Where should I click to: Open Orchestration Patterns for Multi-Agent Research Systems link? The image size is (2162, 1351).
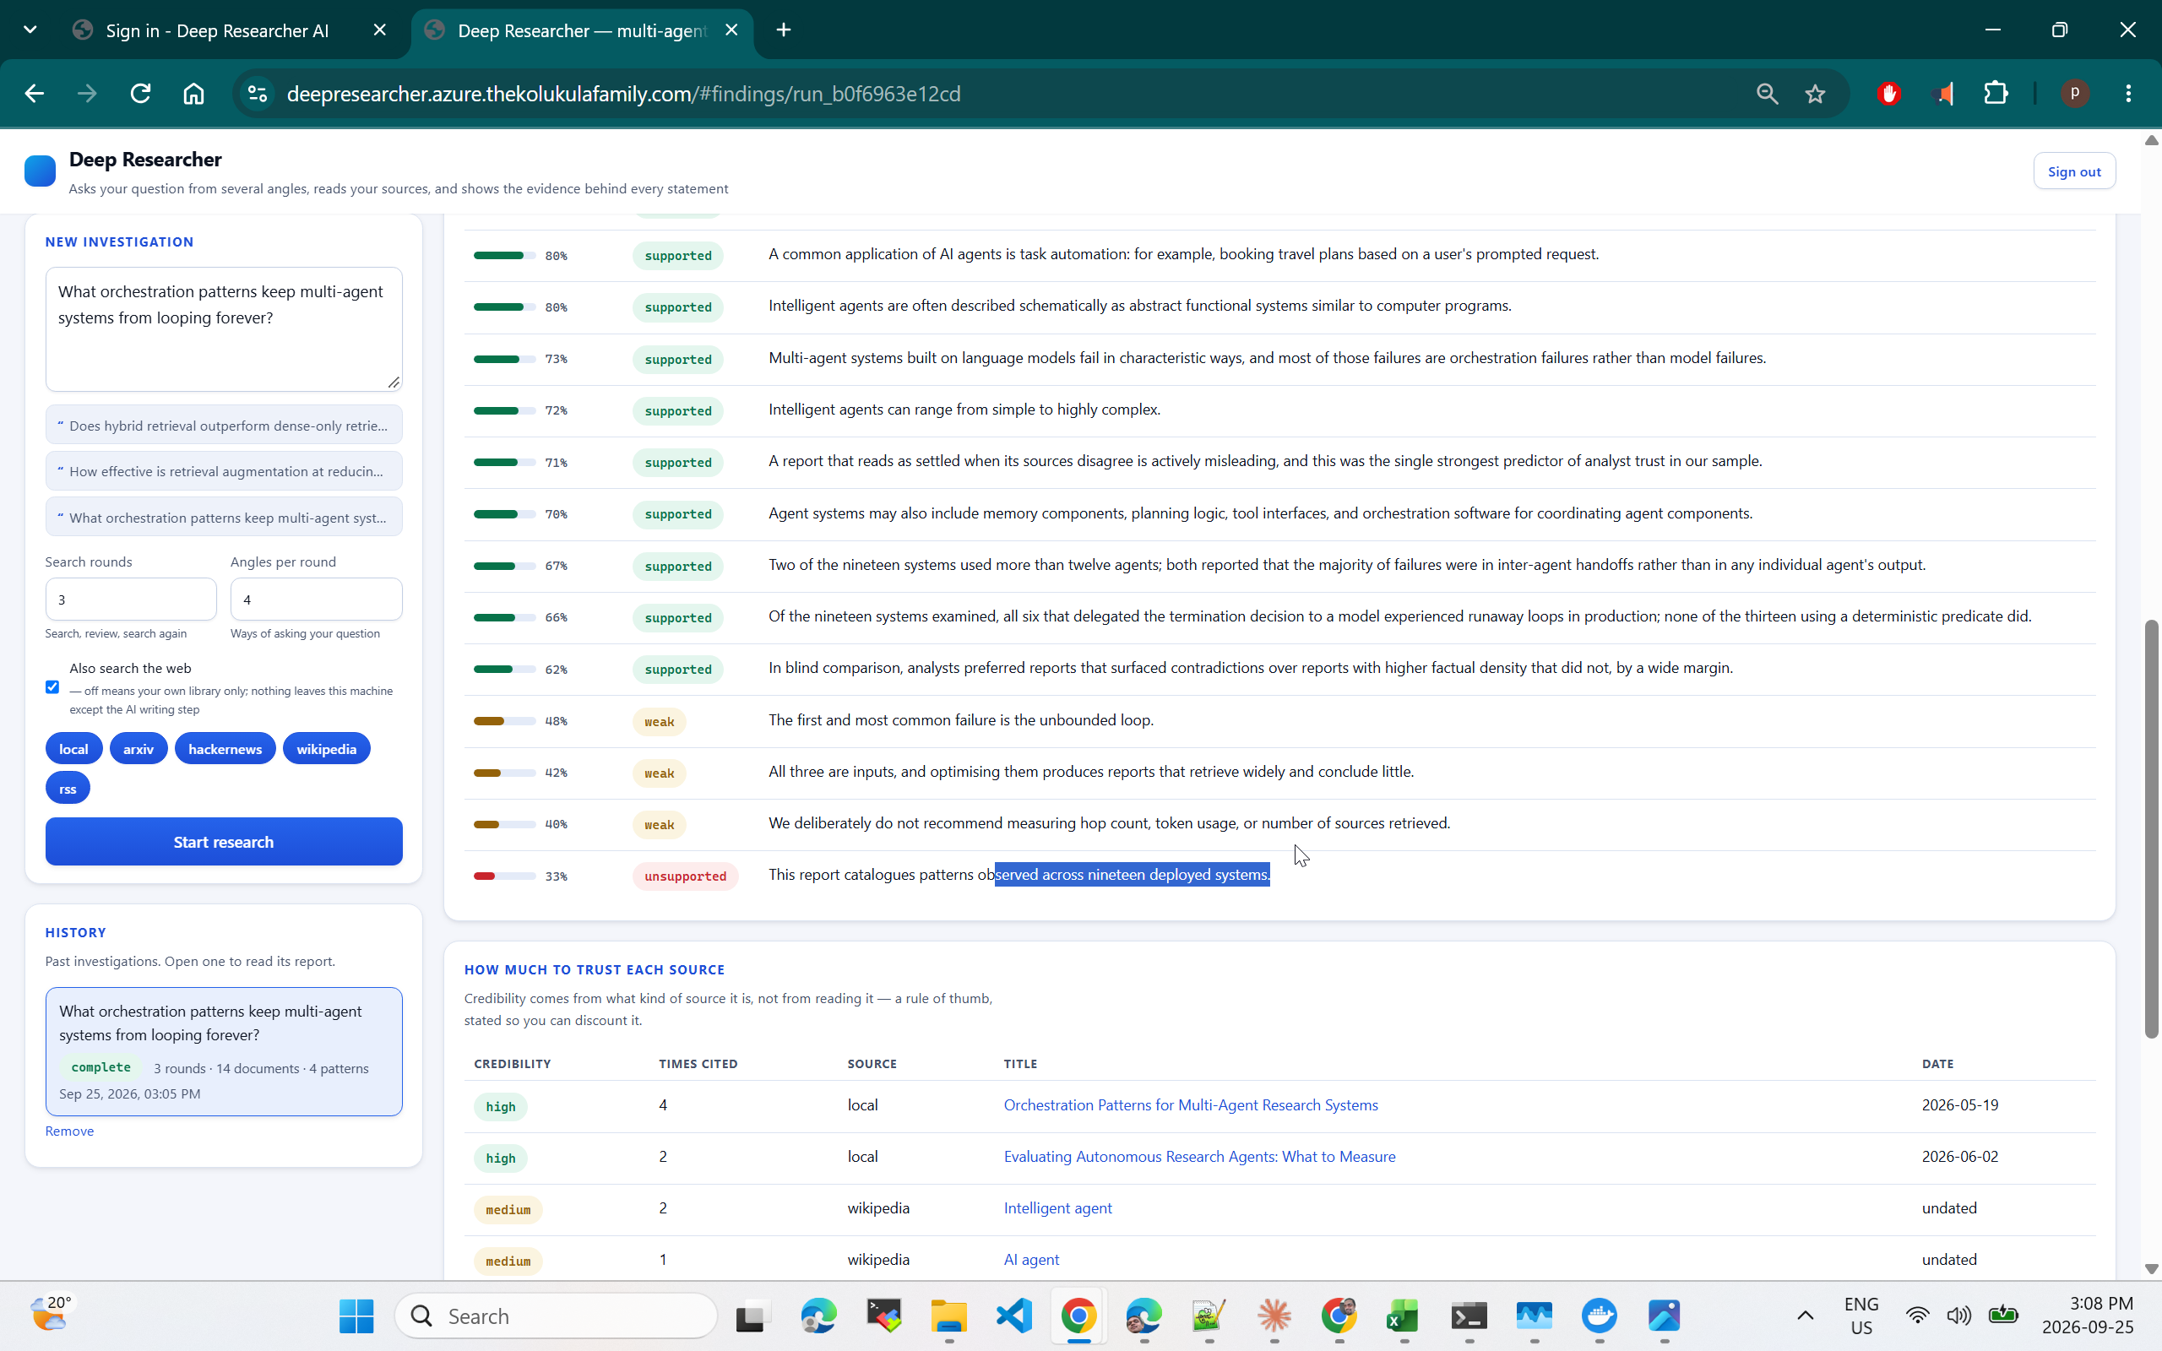click(1190, 1105)
